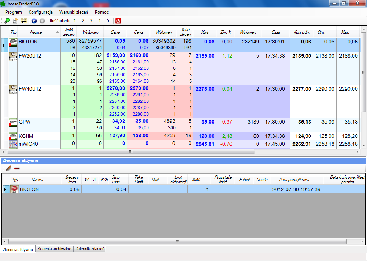Set offer count to 4
Viewport: 367px width, 261px height.
(x=100, y=21)
